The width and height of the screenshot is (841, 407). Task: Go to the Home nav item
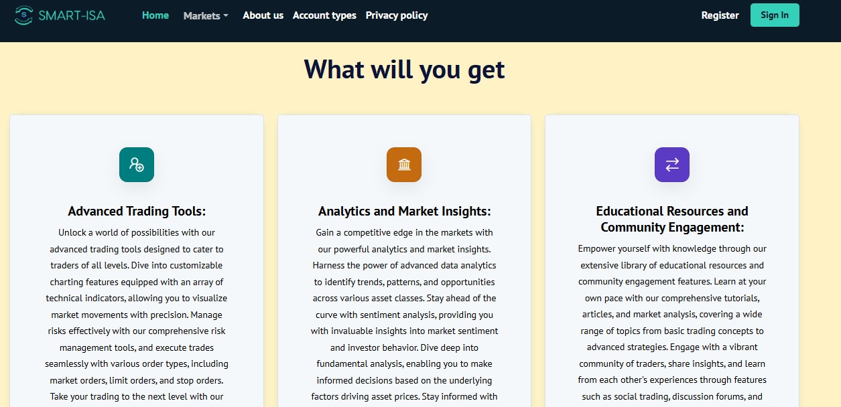point(155,15)
